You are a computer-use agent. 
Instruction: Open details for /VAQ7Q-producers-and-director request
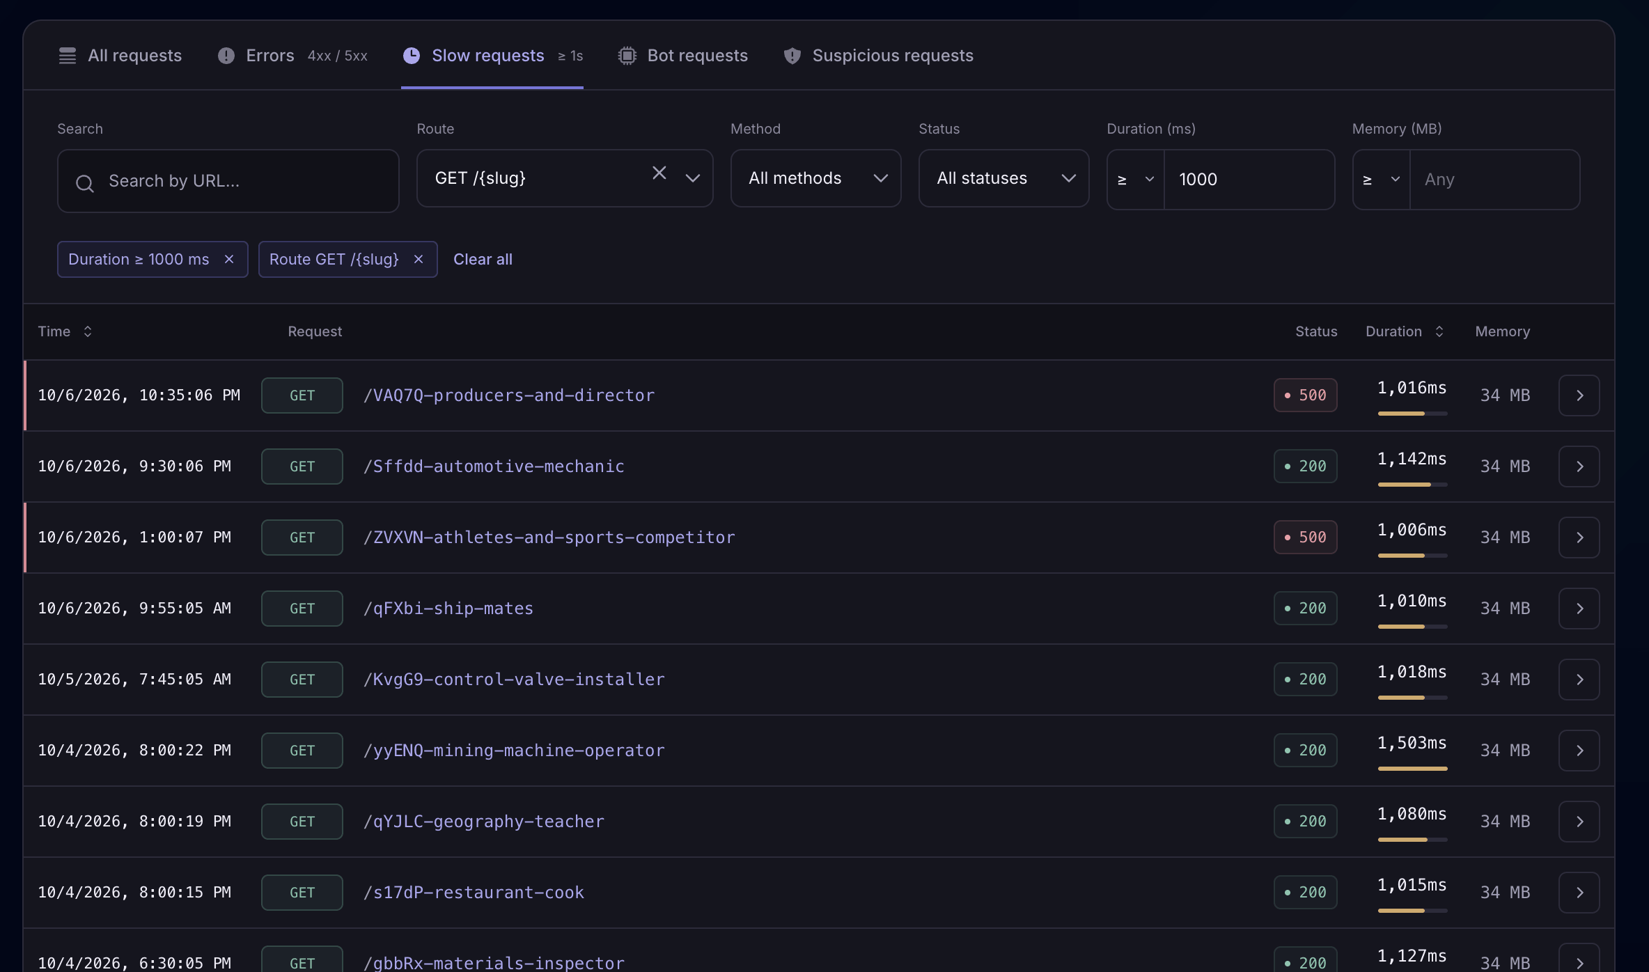[1579, 395]
